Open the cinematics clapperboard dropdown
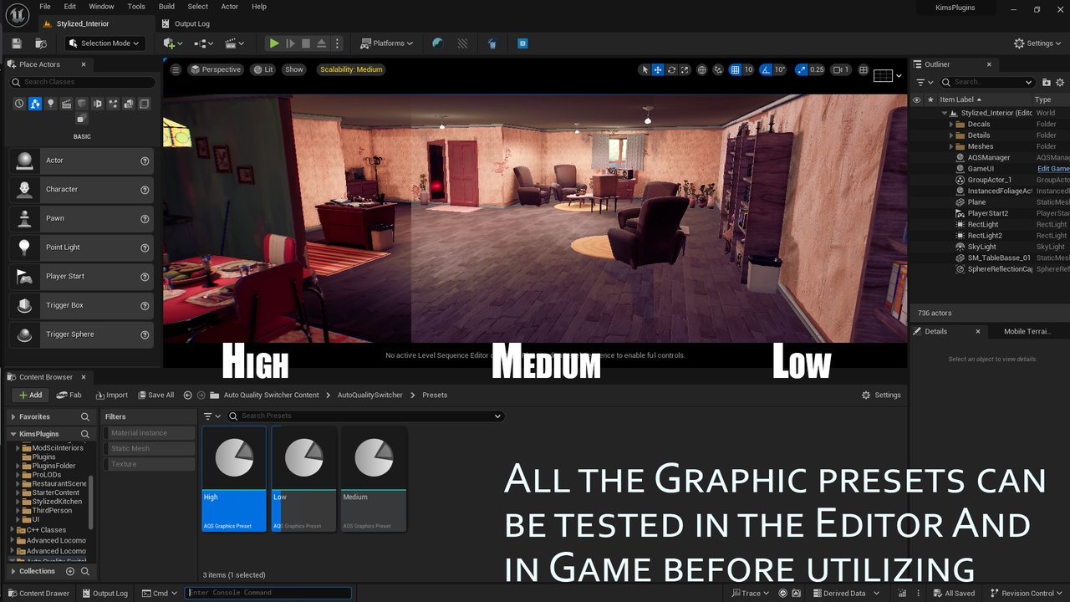Viewport: 1070px width, 602px height. pos(235,43)
